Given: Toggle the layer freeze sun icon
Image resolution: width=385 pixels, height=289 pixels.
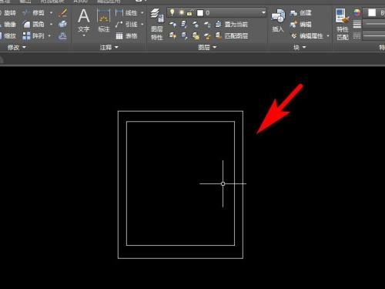Looking at the screenshot, I should pyautogui.click(x=182, y=12).
